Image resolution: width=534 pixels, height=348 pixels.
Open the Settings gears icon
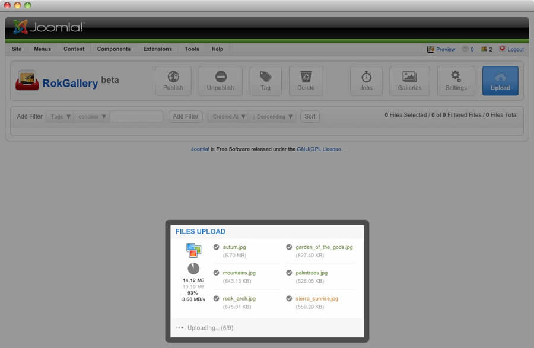point(456,81)
